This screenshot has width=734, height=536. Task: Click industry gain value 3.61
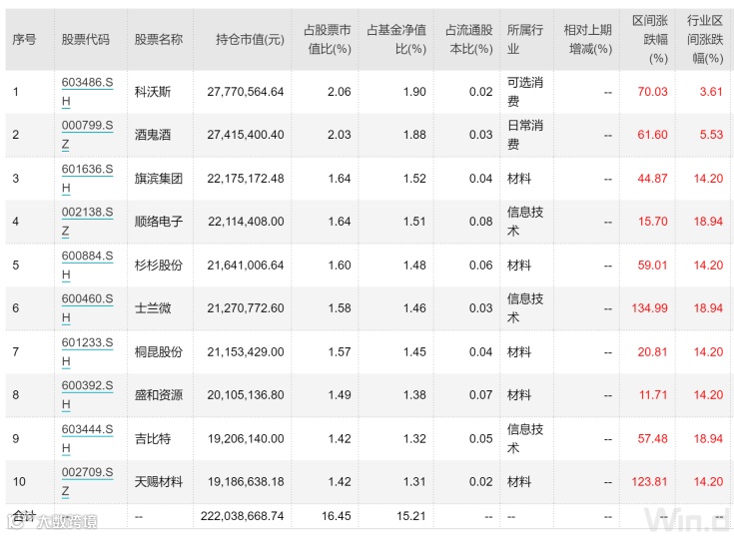tap(711, 92)
